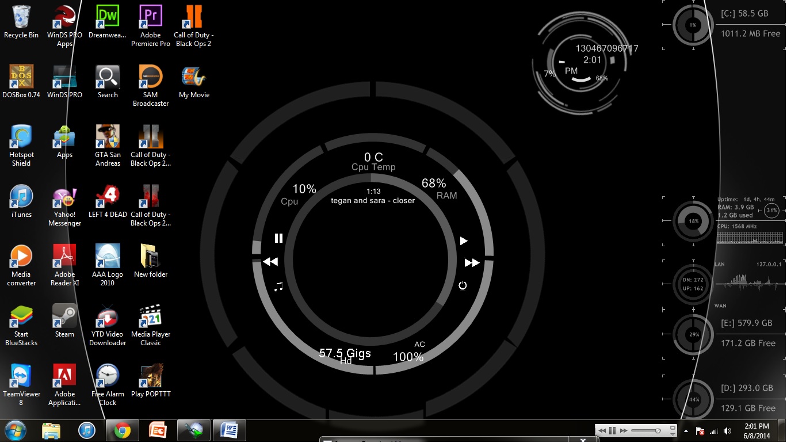Screen dimensions: 787x443
Task: Skip to the previous track in the circular player
Action: [270, 262]
